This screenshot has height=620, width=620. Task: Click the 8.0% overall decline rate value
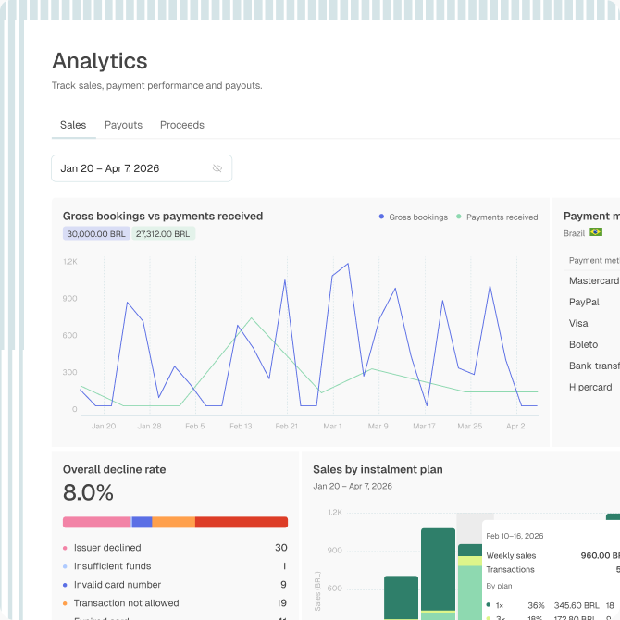click(88, 492)
